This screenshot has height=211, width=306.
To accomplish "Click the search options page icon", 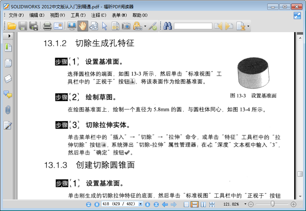I will pos(241,26).
